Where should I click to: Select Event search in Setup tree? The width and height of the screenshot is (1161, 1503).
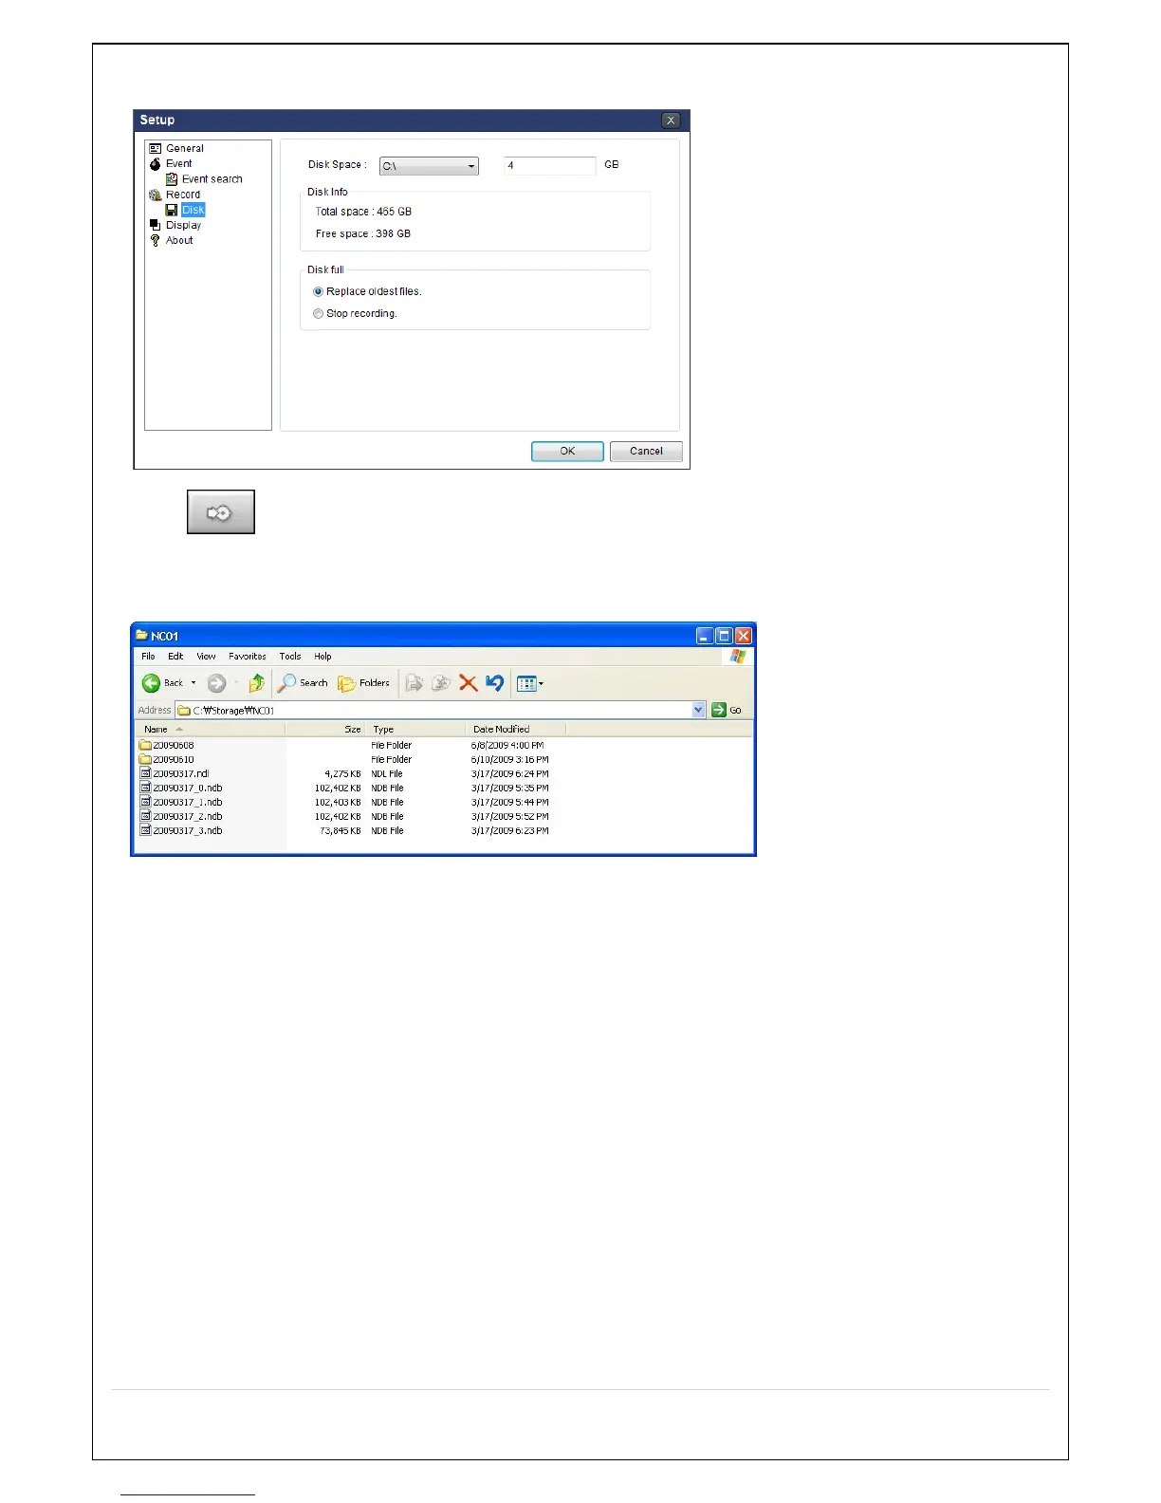[212, 178]
